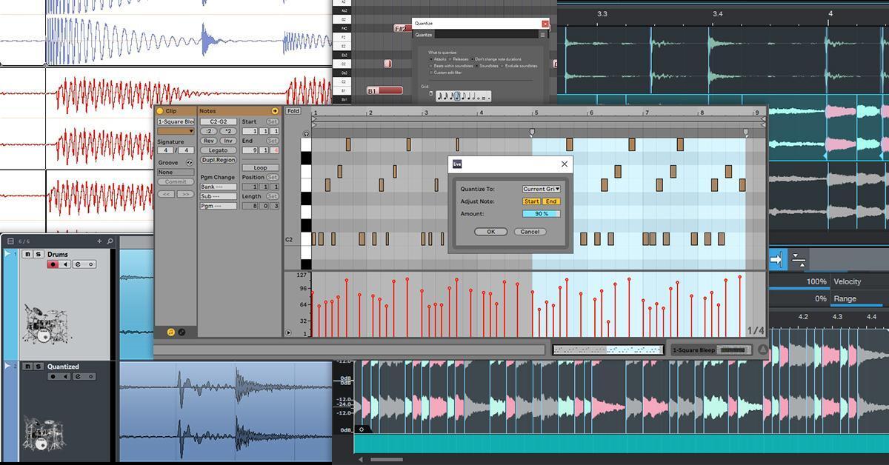889x465 pixels.
Task: Click the Amount 90 % slider field
Action: pyautogui.click(x=542, y=214)
